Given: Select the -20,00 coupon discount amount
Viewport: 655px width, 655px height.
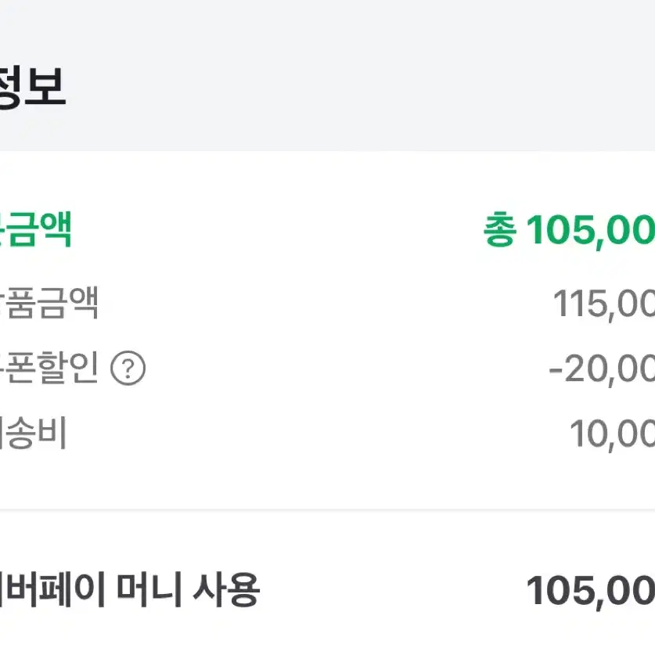Looking at the screenshot, I should [602, 369].
